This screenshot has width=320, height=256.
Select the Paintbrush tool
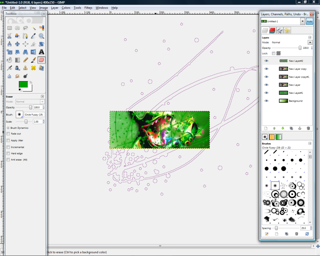[x=33, y=60]
